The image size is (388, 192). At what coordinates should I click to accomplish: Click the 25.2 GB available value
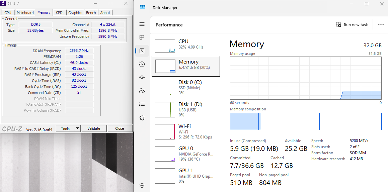tap(296, 149)
